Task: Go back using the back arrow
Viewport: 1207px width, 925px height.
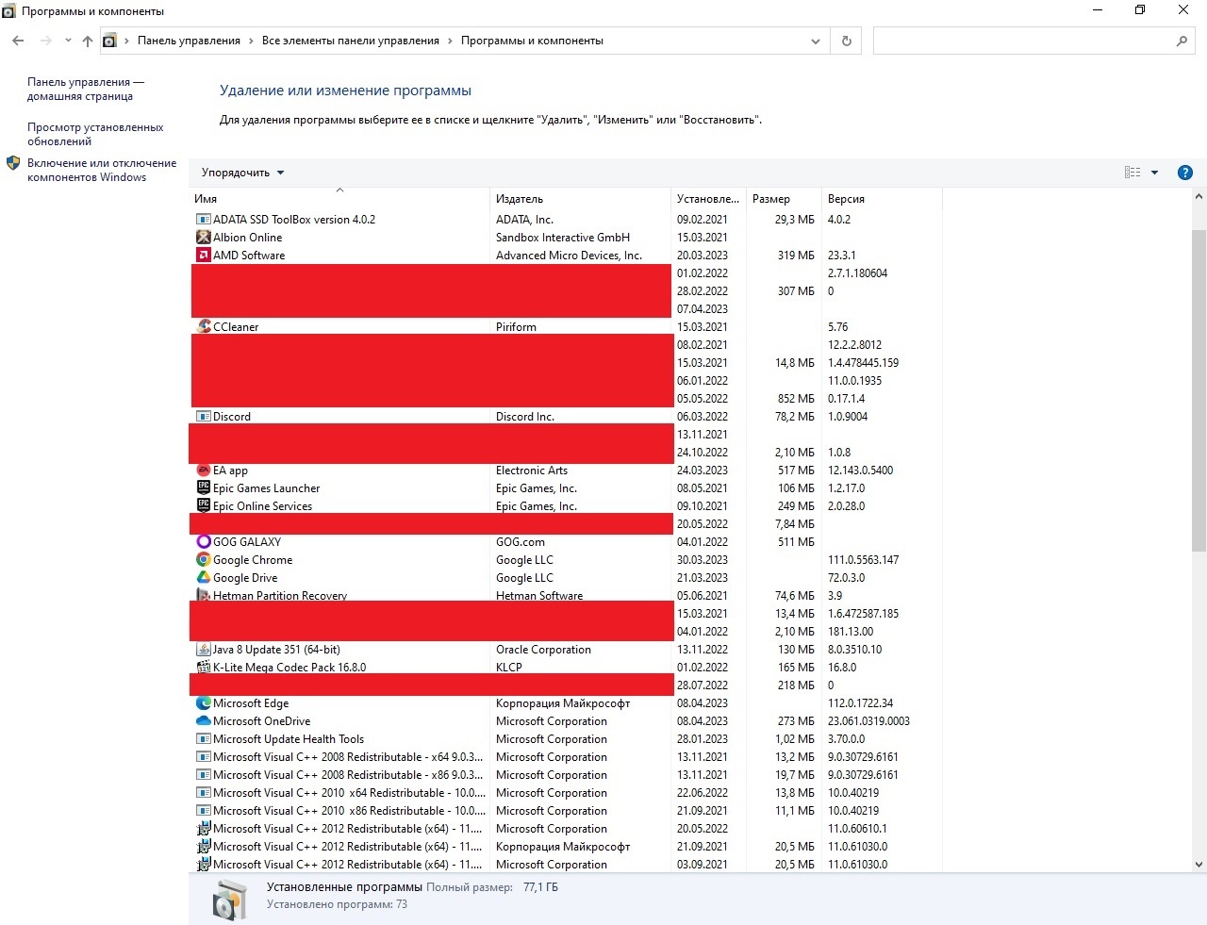Action: point(18,41)
